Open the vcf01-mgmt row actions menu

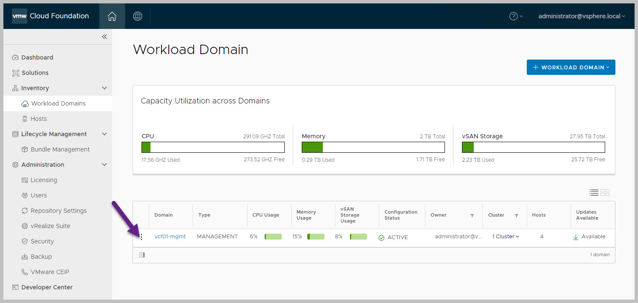tap(141, 237)
